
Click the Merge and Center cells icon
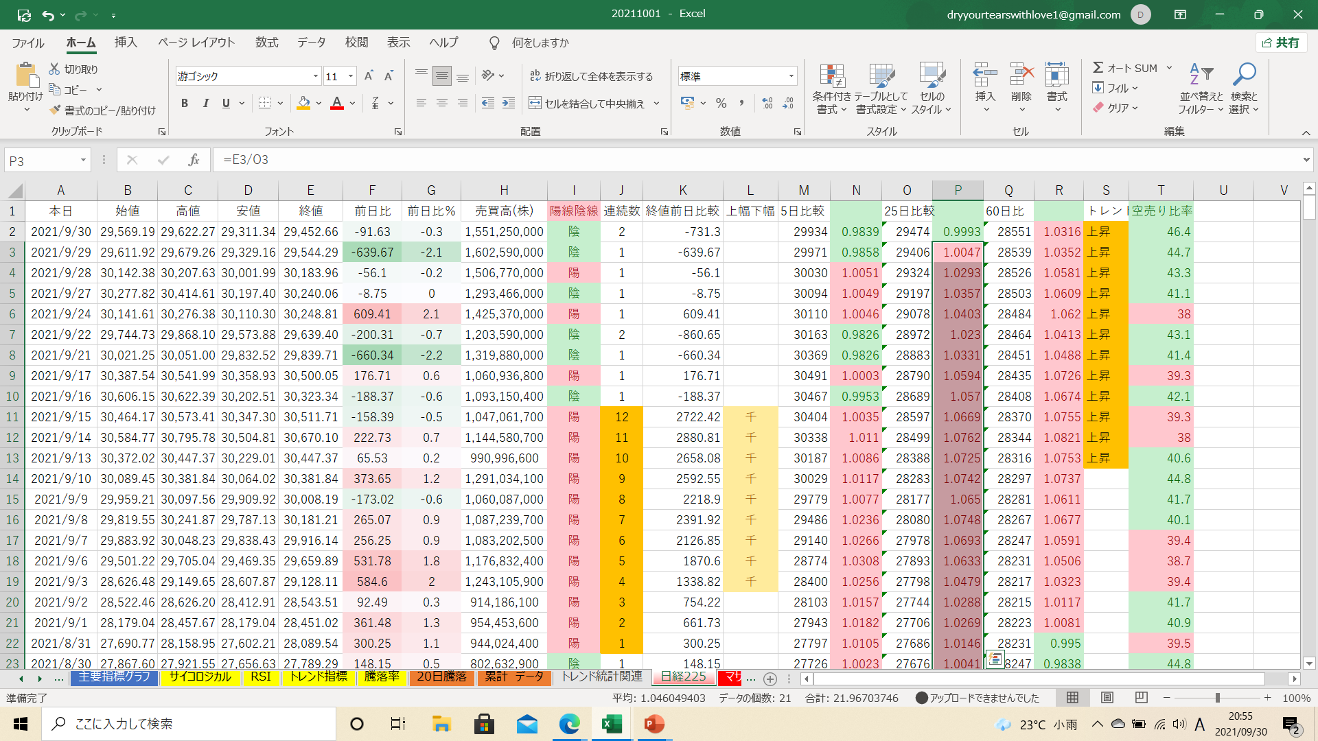pos(535,104)
